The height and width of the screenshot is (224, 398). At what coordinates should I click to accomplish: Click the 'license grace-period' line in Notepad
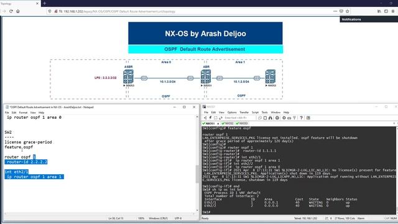tap(28, 142)
